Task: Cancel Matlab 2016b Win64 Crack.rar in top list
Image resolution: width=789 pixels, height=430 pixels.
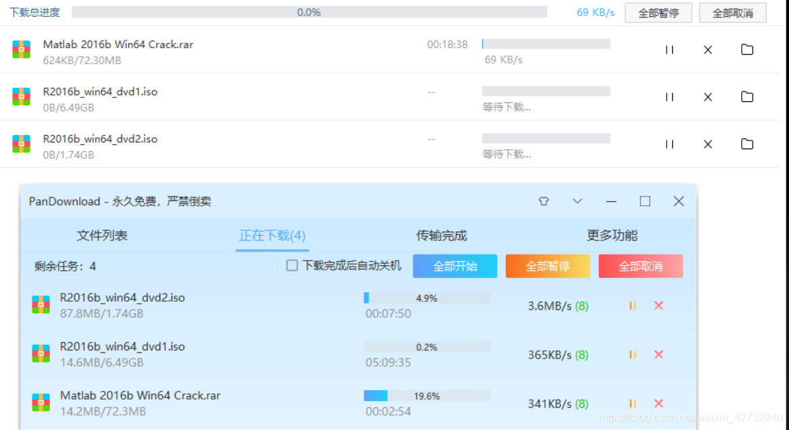Action: (708, 50)
